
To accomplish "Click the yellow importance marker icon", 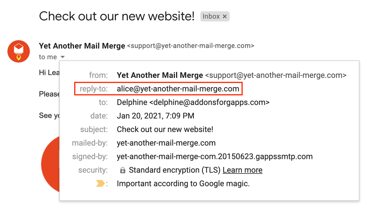I will click(100, 184).
